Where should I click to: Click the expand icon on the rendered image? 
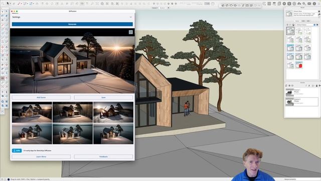click(x=130, y=32)
